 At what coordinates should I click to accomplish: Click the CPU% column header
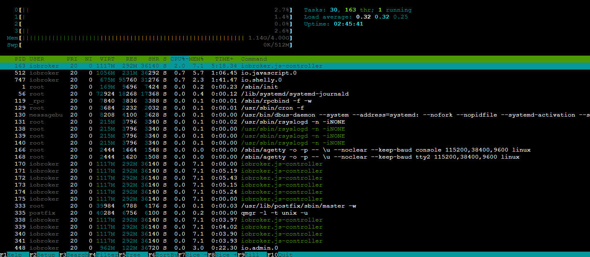pyautogui.click(x=179, y=59)
